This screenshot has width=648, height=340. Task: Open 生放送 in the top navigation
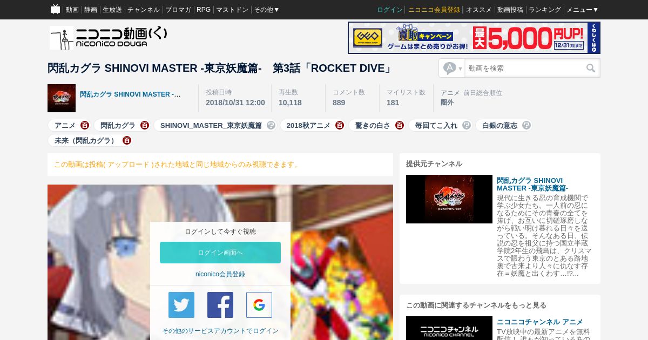coord(112,10)
